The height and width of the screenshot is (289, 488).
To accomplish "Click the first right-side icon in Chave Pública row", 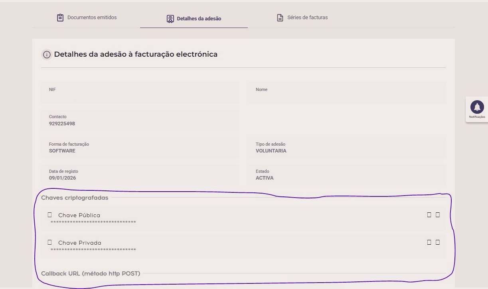I will (x=429, y=215).
